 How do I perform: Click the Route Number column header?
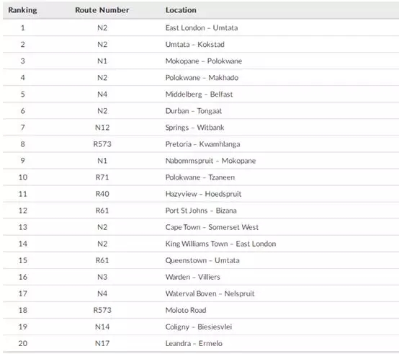click(x=102, y=10)
